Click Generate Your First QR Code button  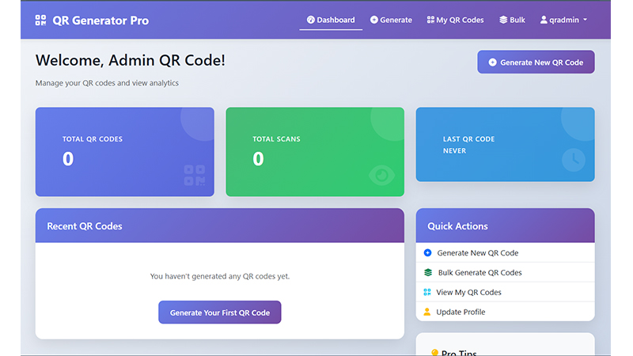click(x=220, y=312)
